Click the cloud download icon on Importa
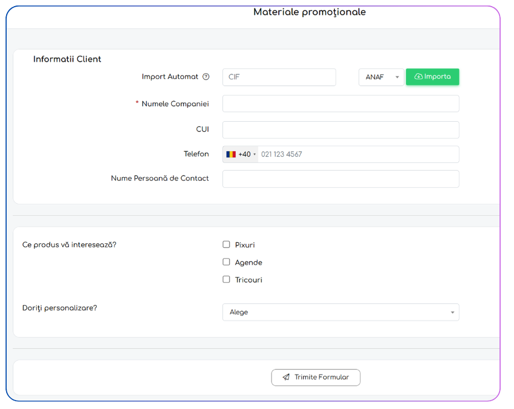Viewport: 514px width, 409px height. coord(418,77)
